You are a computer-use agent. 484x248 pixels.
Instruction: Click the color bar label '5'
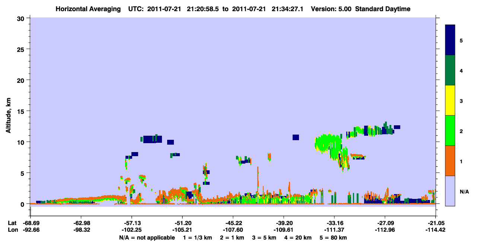461,40
